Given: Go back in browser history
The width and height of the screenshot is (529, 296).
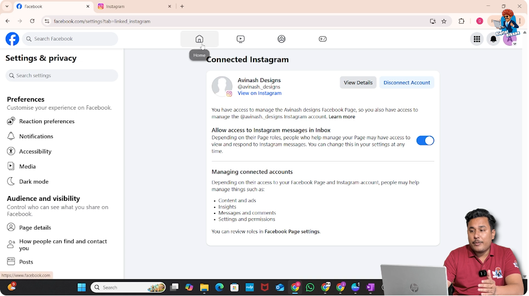Looking at the screenshot, I should click(x=8, y=21).
